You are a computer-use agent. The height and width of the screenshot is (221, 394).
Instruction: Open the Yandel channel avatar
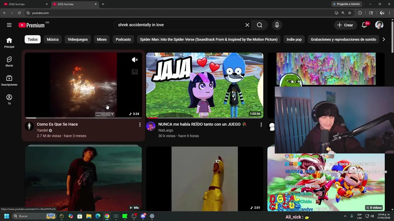[29, 126]
